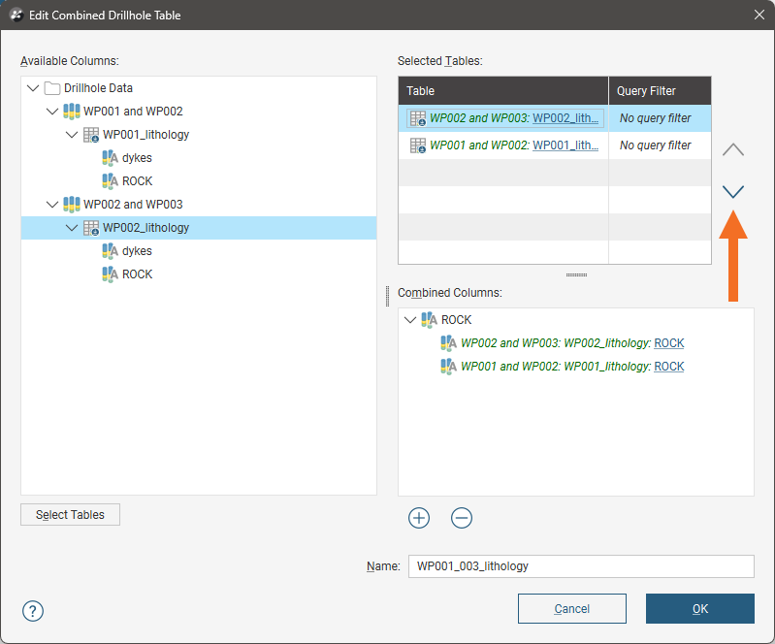
Task: Select ROCK column under WP002_lithology
Action: coord(137,274)
